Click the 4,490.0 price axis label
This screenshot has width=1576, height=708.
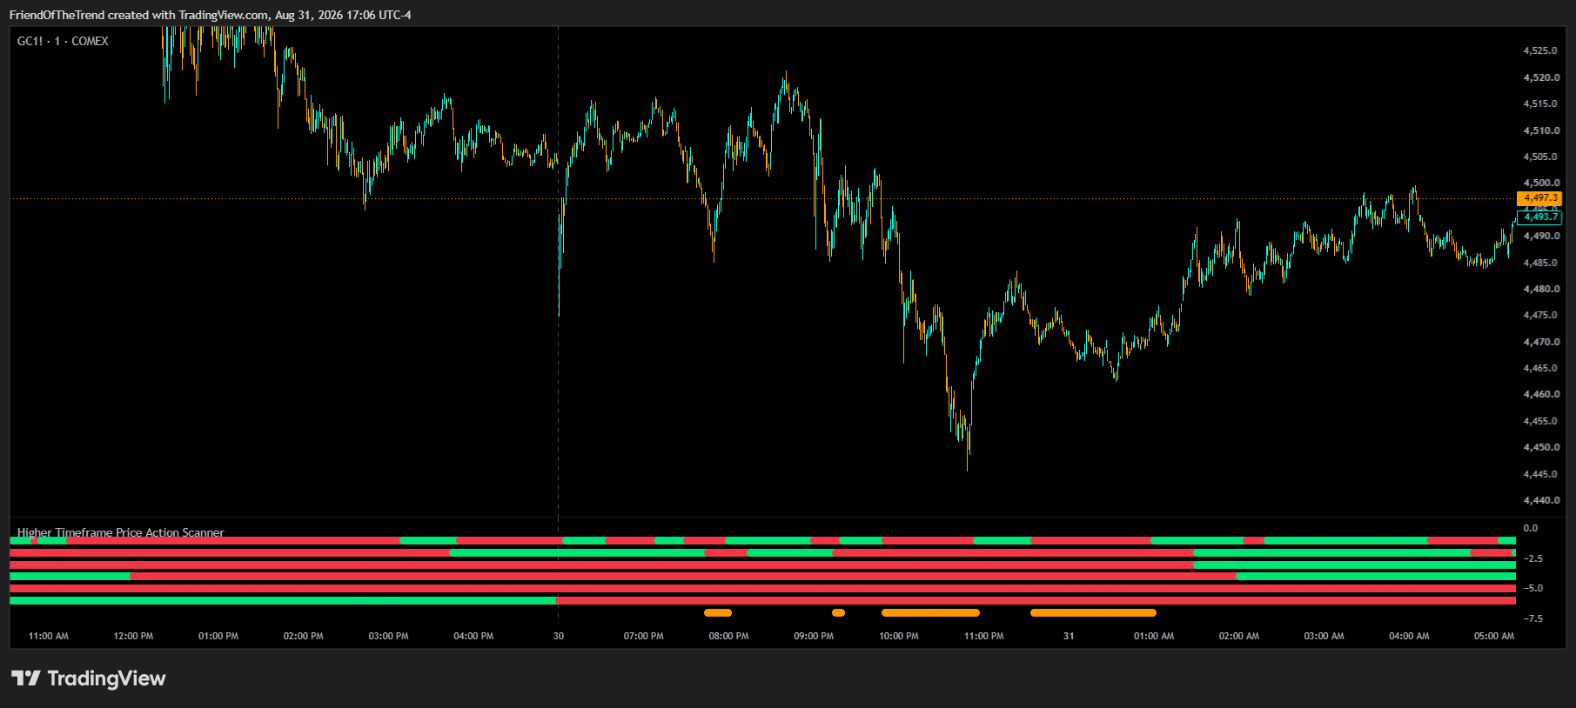pos(1540,236)
